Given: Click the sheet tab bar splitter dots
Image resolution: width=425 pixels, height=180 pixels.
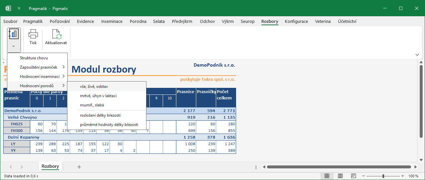Looking at the screenshot, I should [x=256, y=167].
